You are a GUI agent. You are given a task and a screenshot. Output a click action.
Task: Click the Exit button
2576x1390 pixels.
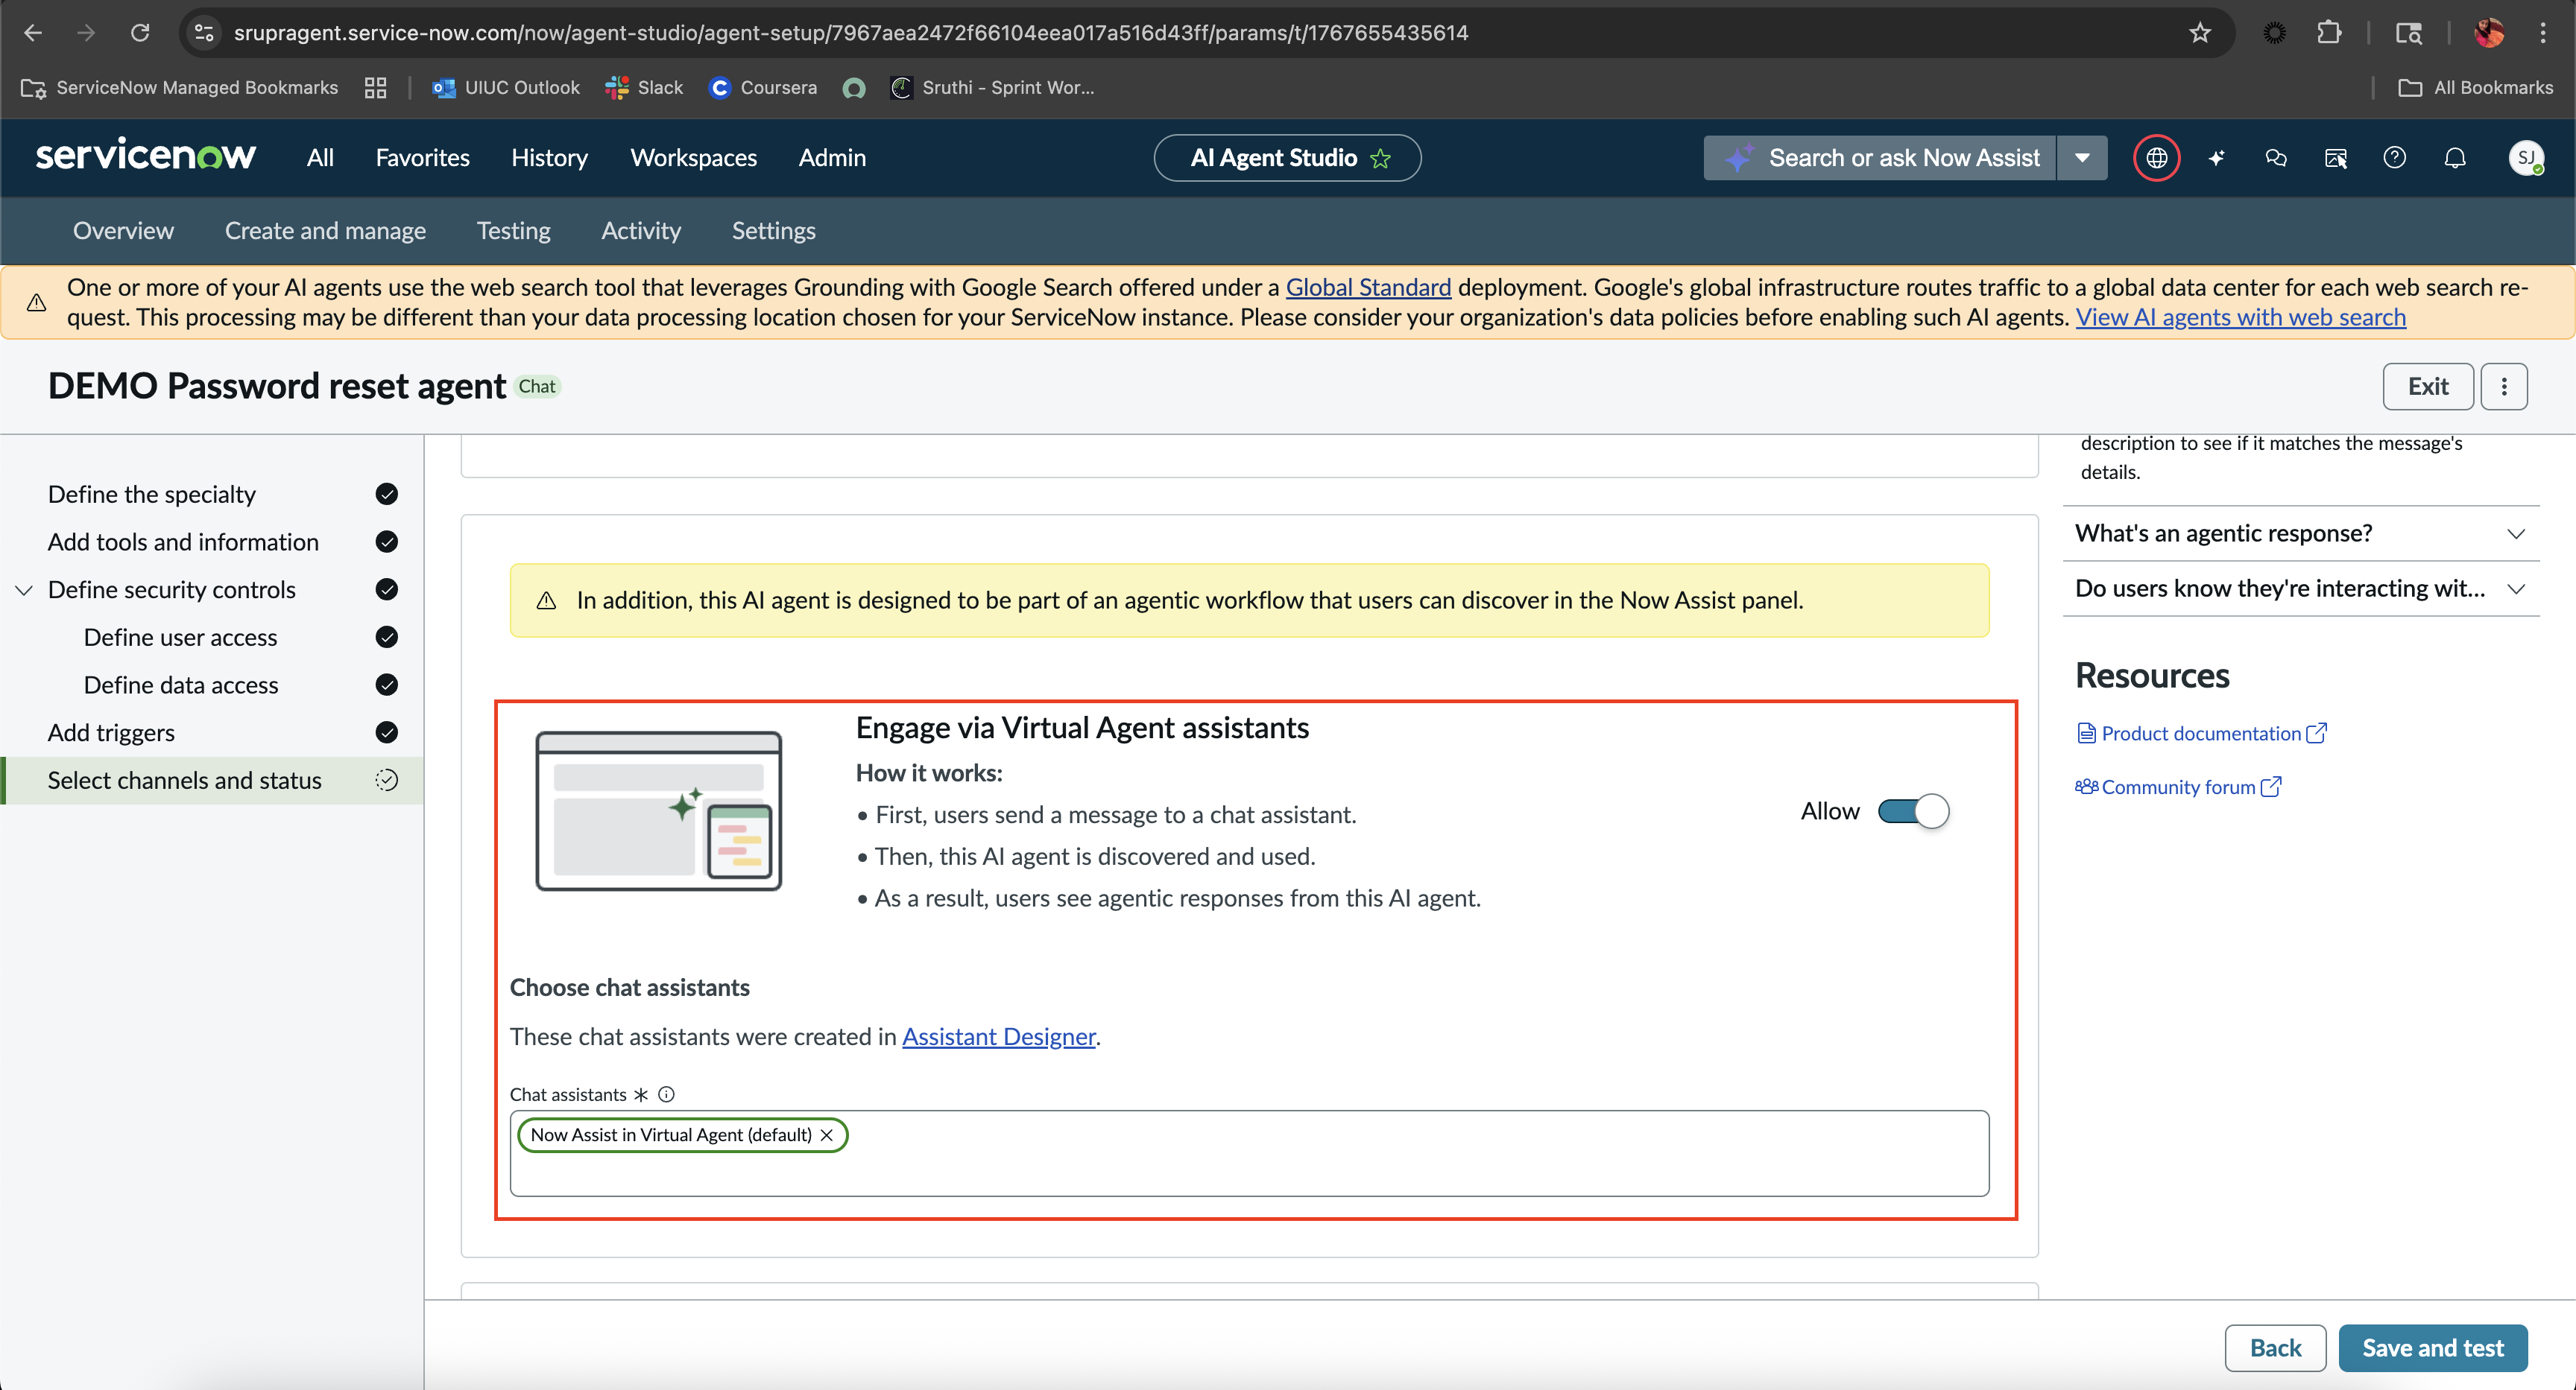coord(2427,387)
